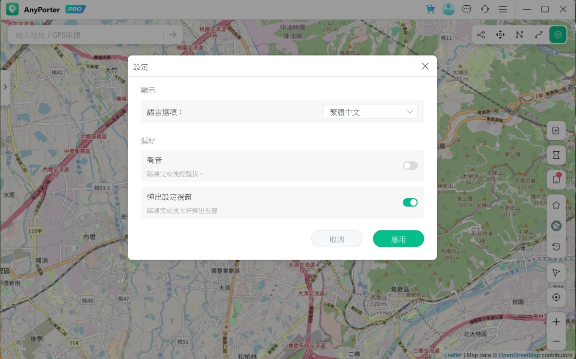
Task: Click the search go arrow button
Action: (173, 35)
